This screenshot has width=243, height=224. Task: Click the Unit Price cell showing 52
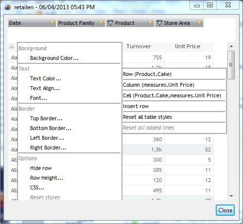coord(189,149)
